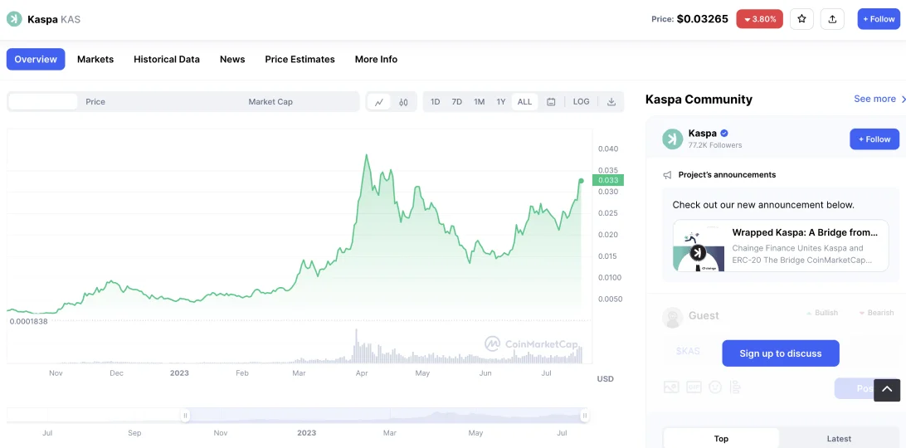Toggle LOG scale on the chart

(581, 102)
